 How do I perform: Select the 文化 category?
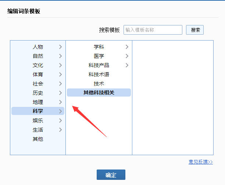point(38,65)
